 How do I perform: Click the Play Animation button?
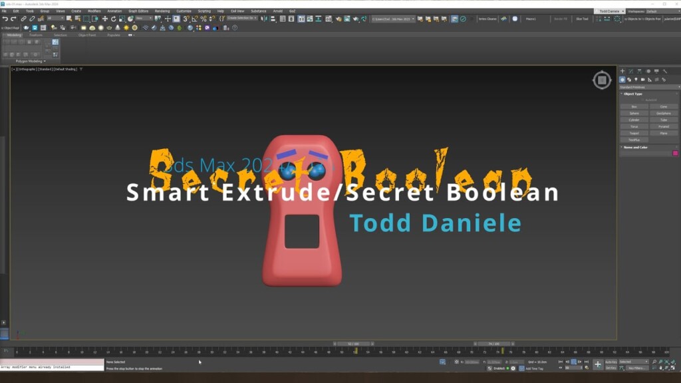coord(573,362)
